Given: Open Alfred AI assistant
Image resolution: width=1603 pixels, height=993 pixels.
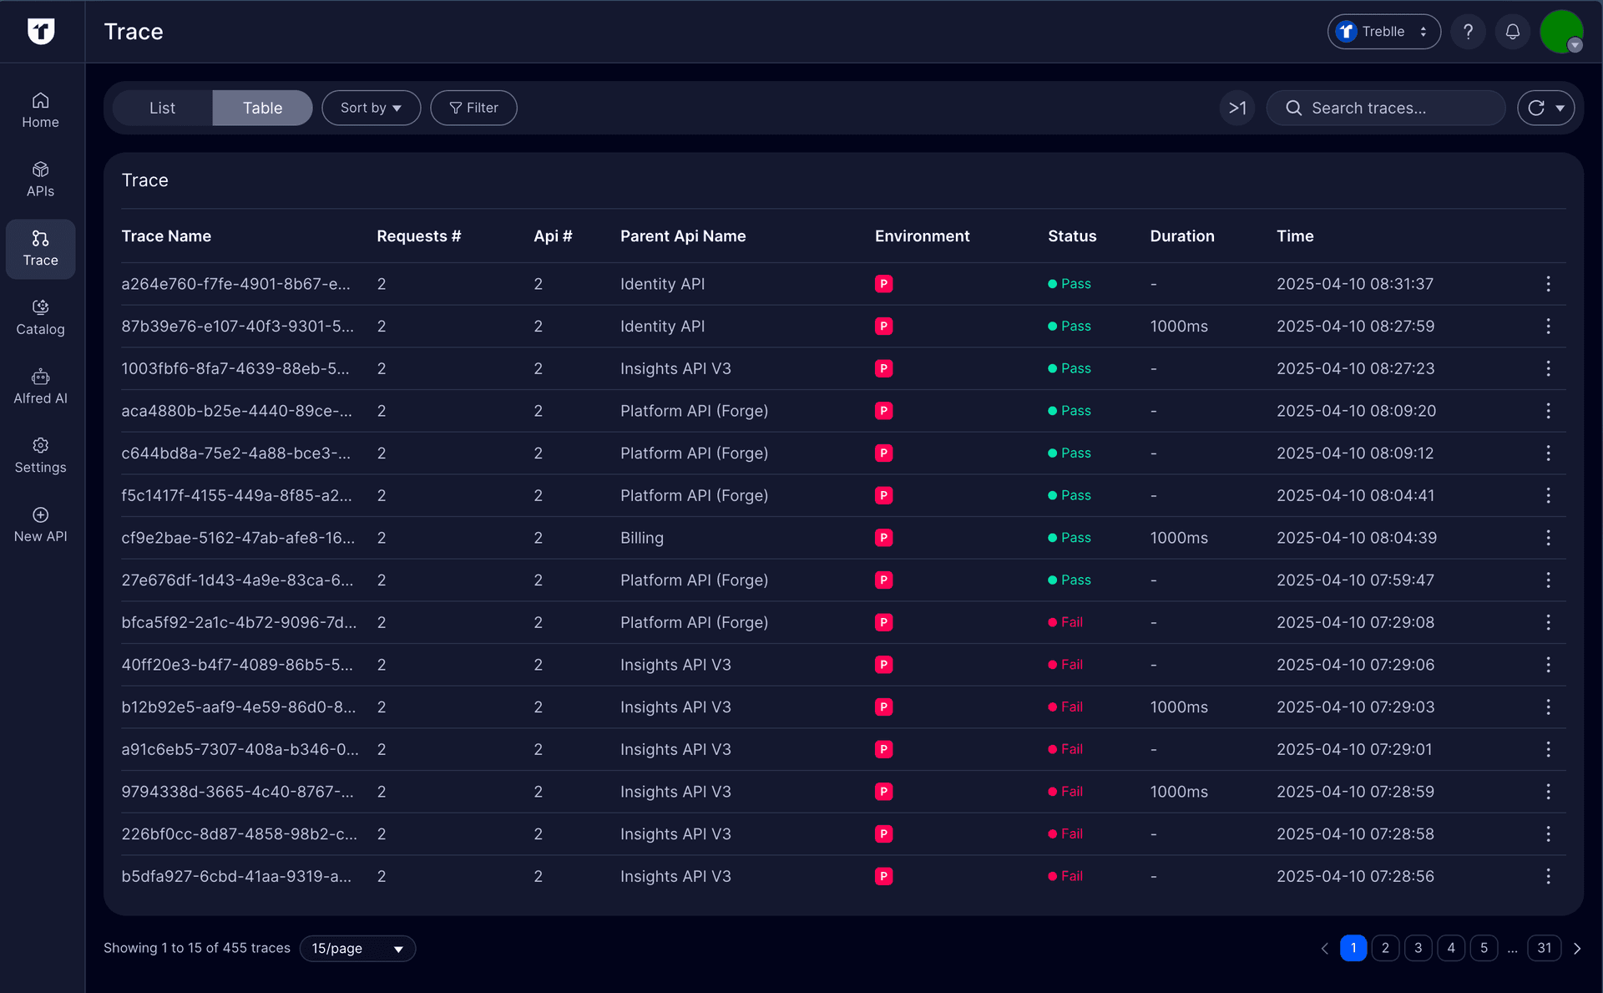Looking at the screenshot, I should coord(40,388).
